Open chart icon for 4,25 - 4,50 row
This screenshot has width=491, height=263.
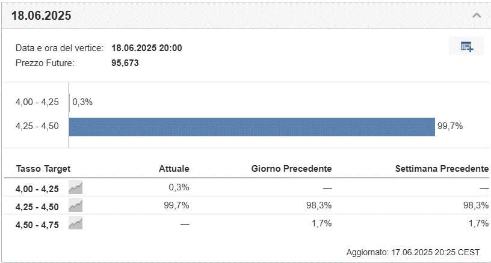pos(75,205)
